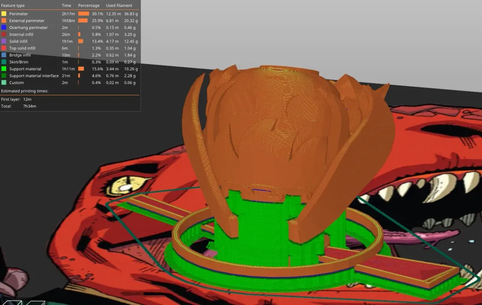The image size is (482, 305).
Task: Click the Feature type column header
Action: 13,6
